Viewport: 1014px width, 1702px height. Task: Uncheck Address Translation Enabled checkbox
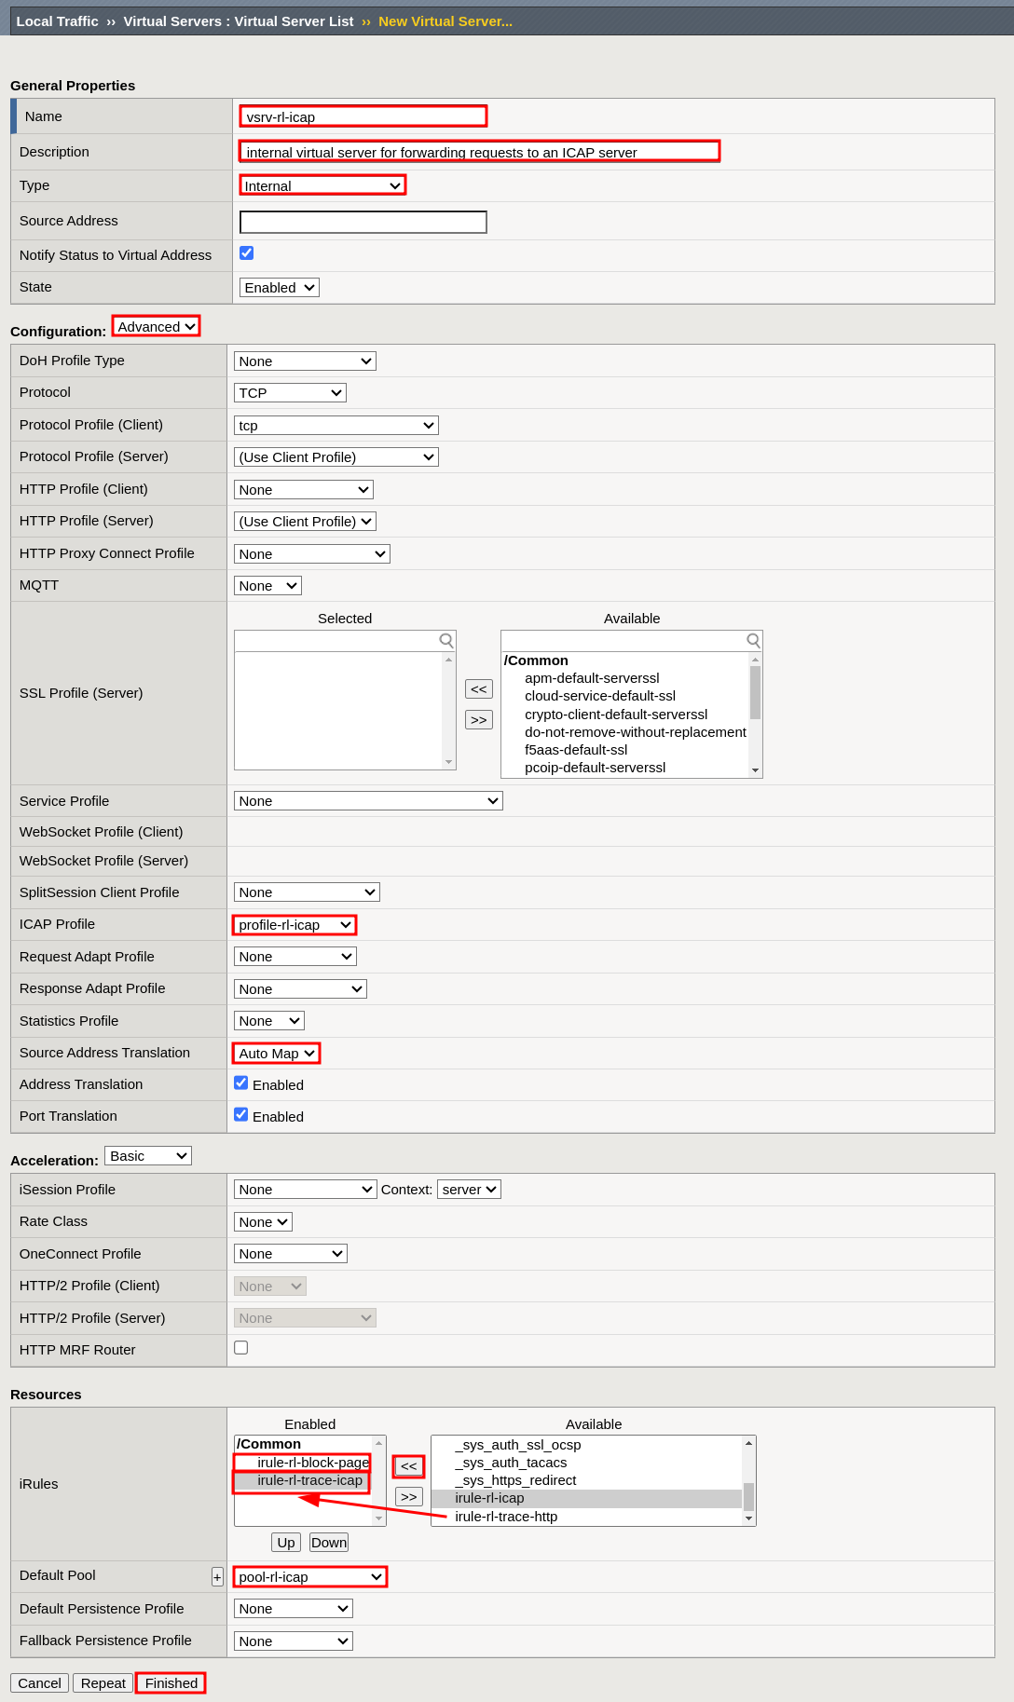pyautogui.click(x=241, y=1083)
